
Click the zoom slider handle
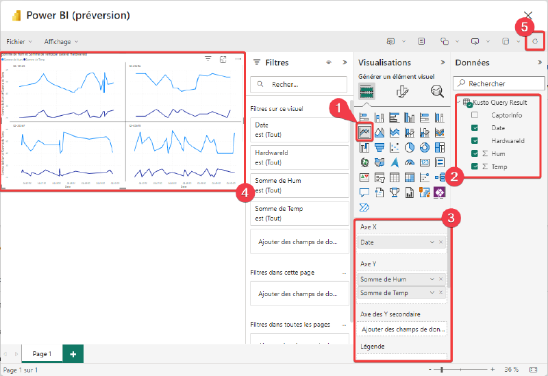click(x=442, y=369)
